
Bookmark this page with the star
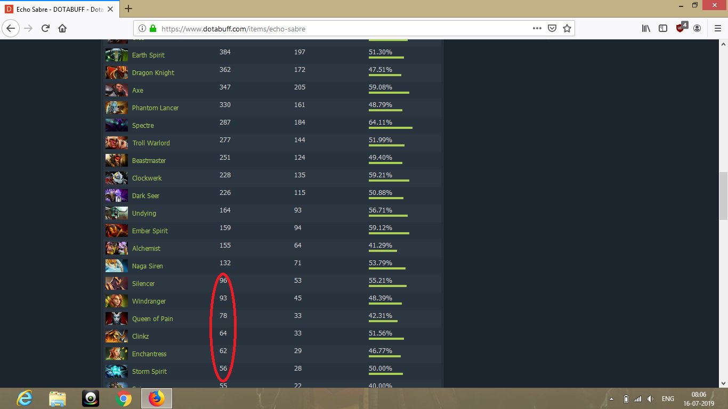tap(567, 28)
